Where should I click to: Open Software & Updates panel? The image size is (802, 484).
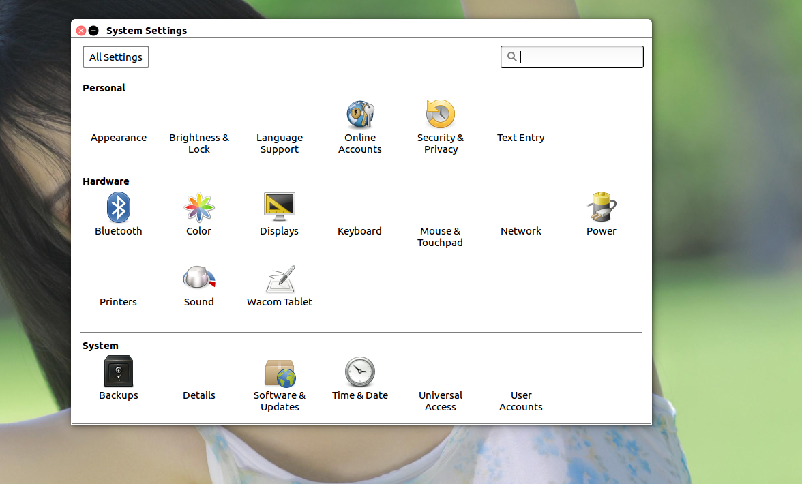coord(280,373)
